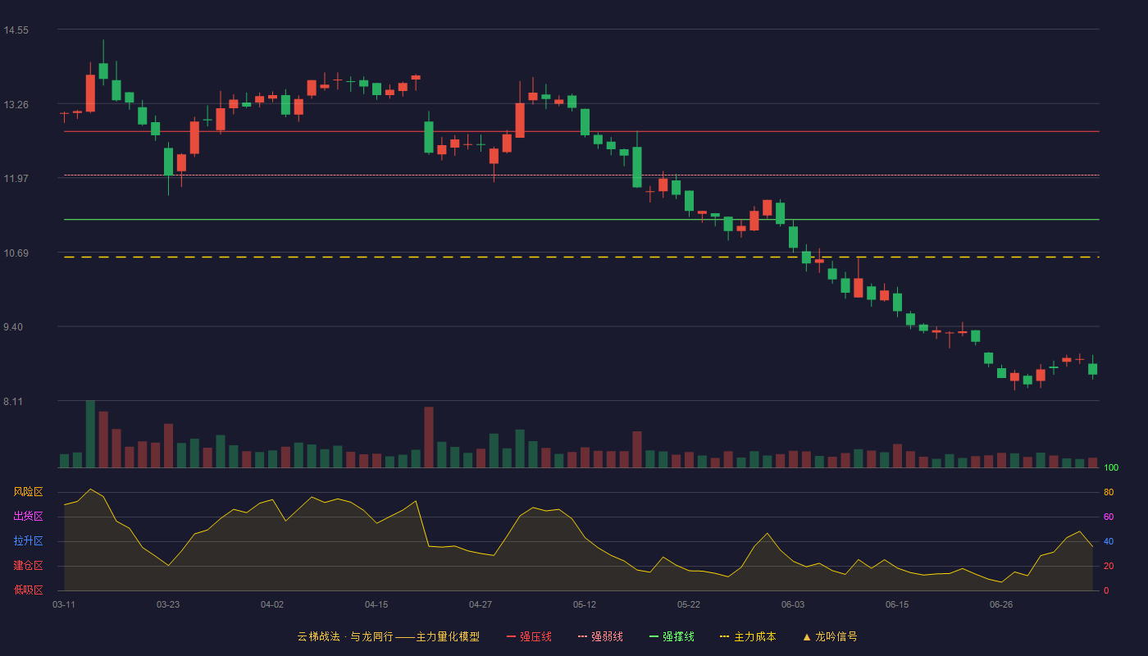Click the 13.26 price axis label
Viewport: 1148px width, 656px height.
click(x=16, y=104)
